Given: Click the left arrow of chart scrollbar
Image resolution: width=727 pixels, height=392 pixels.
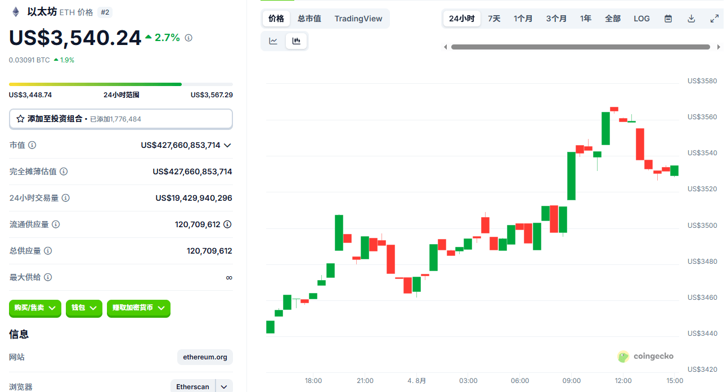Looking at the screenshot, I should click(x=446, y=47).
